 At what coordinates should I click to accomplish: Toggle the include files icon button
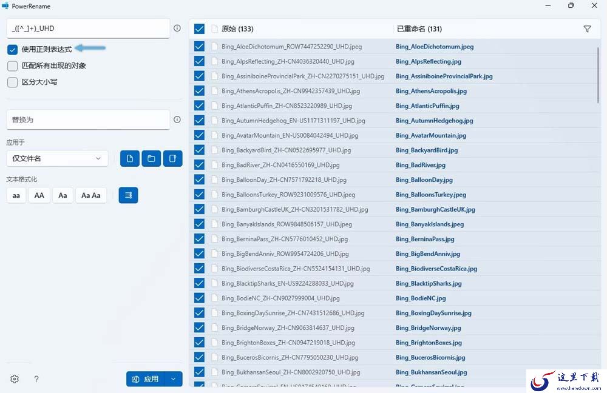coord(130,158)
